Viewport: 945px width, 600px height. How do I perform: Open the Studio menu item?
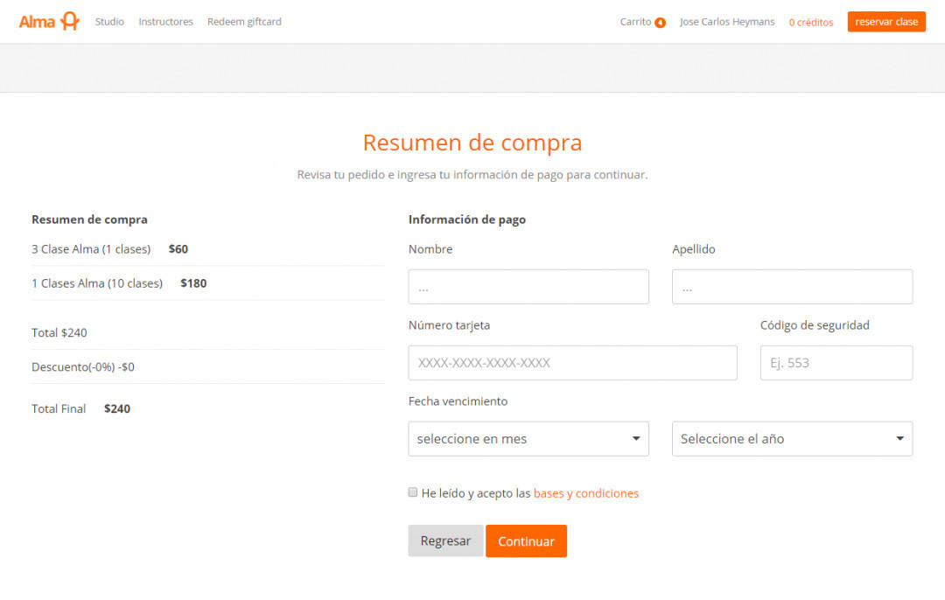pos(109,22)
